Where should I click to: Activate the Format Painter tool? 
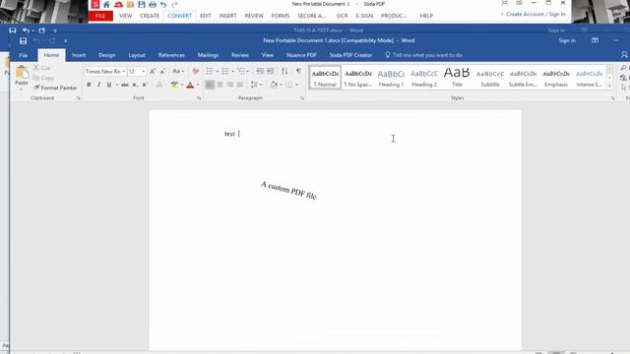[55, 88]
